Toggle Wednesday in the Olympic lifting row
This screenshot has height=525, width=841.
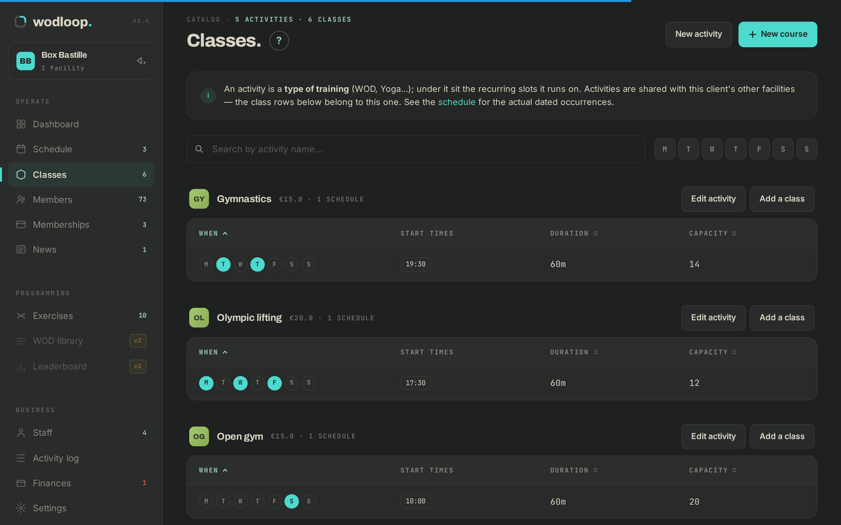(x=240, y=383)
